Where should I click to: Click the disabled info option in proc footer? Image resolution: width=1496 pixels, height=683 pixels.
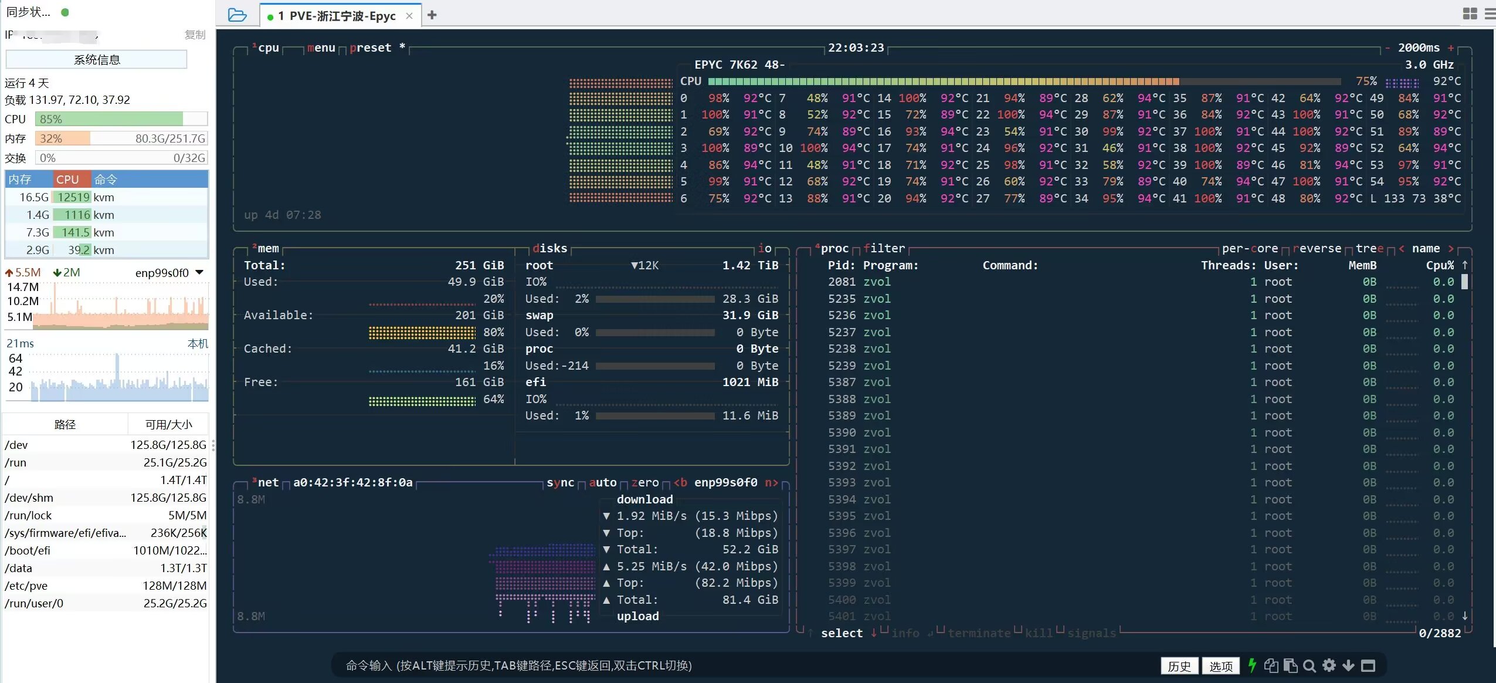pos(905,633)
